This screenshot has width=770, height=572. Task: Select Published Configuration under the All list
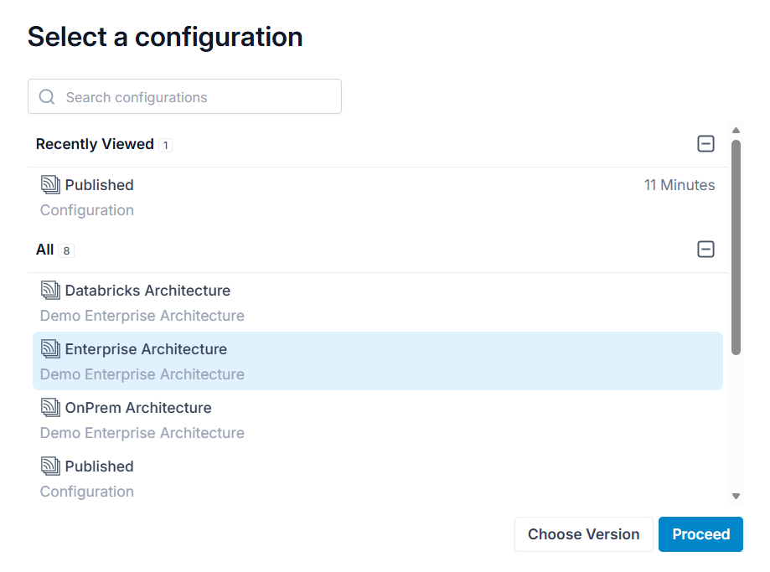point(378,478)
